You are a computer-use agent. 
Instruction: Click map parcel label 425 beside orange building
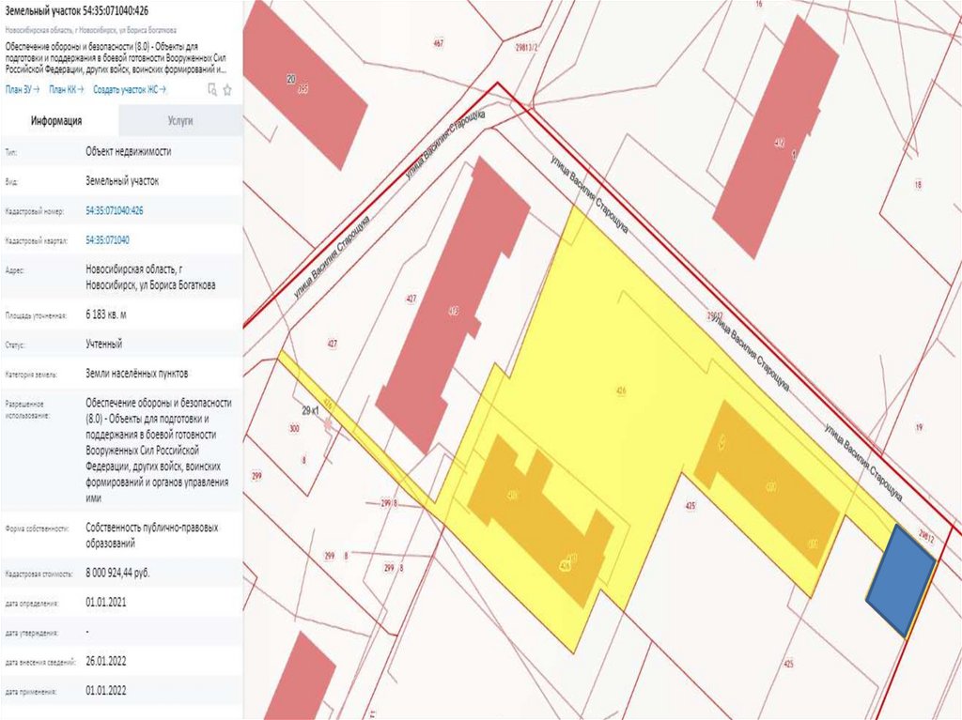[x=690, y=506]
